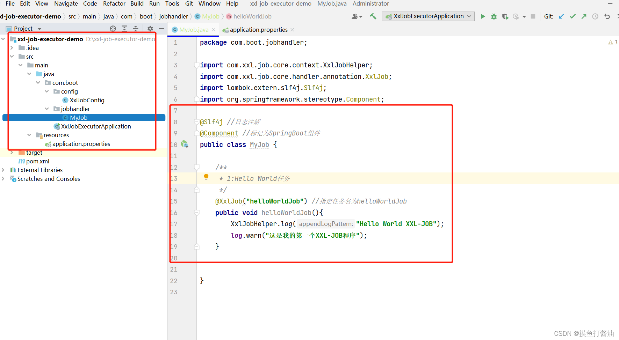Run XxlJobExecutorApplication with the green play icon
Viewport: 619px width, 340px height.
pos(483,16)
